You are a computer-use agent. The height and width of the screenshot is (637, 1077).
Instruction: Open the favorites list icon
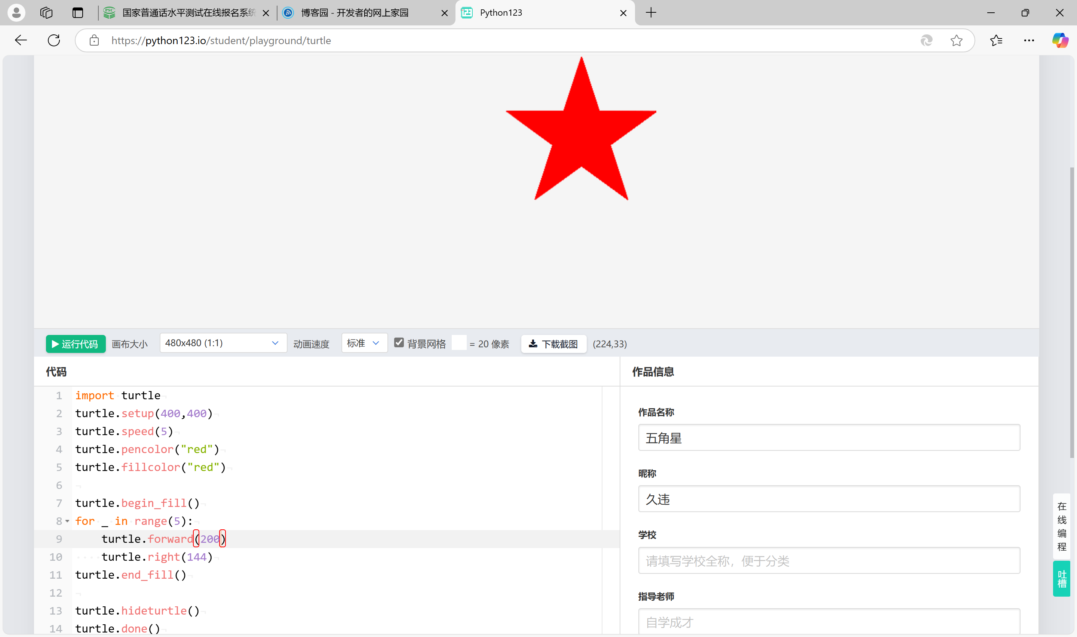[996, 40]
